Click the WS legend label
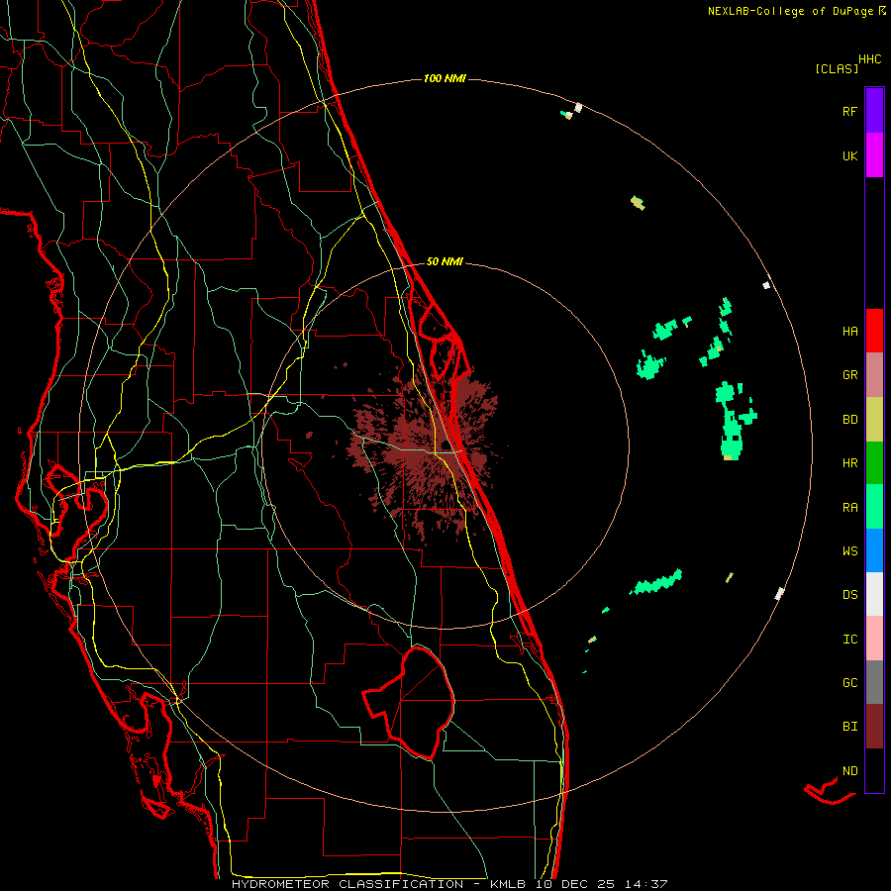Image resolution: width=891 pixels, height=891 pixels. point(850,551)
